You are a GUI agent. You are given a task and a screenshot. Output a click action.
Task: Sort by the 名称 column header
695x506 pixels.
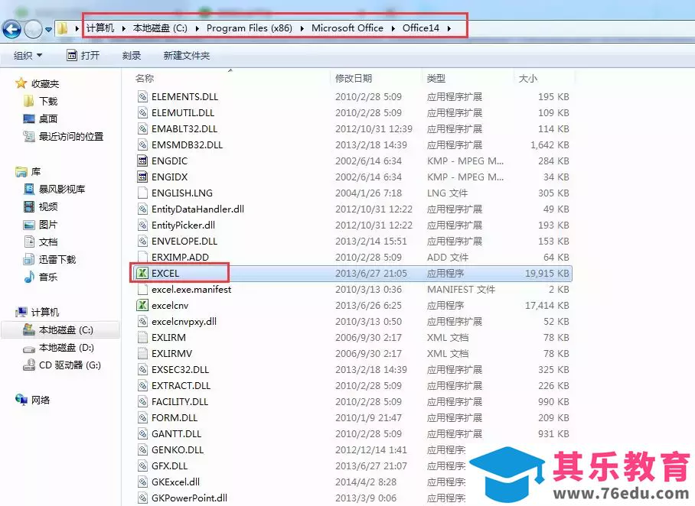[145, 79]
